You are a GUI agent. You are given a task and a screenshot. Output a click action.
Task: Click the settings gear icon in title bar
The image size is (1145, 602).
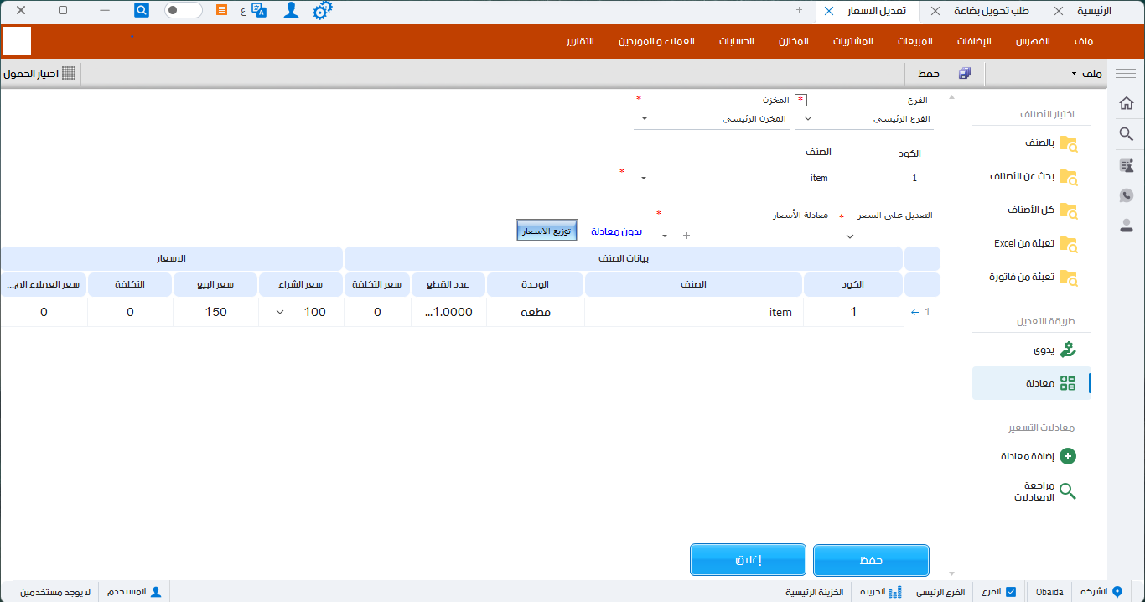tap(322, 11)
